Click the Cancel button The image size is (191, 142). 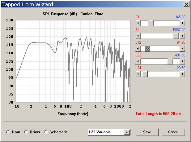coord(173,132)
